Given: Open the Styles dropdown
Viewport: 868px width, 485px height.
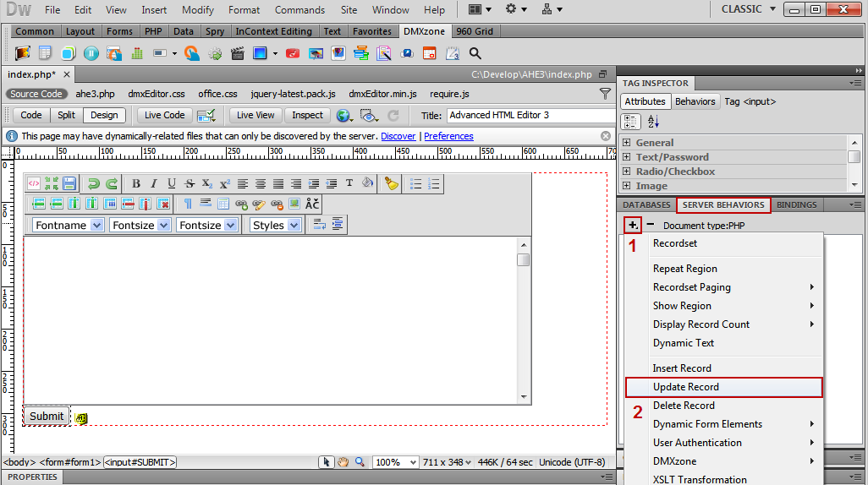Looking at the screenshot, I should [275, 225].
